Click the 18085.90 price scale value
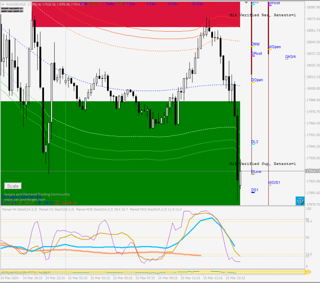Viewport: 320px width, 283px height. [313, 7]
